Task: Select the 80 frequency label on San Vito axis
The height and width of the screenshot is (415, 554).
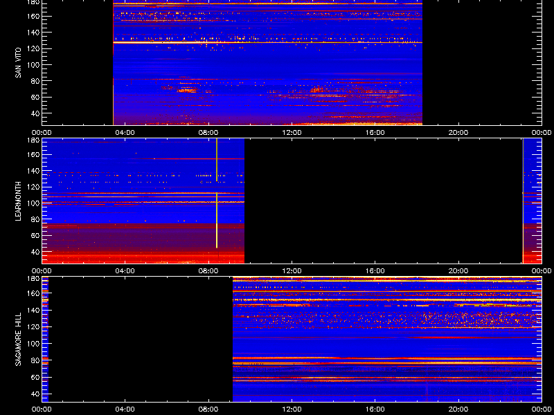Action: 36,81
